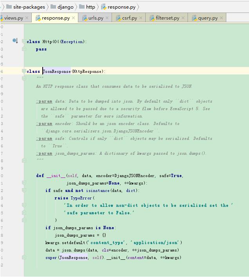This screenshot has width=249, height=277.
Task: Collapse the JsonResponse class fold marker
Action: click(x=24, y=71)
